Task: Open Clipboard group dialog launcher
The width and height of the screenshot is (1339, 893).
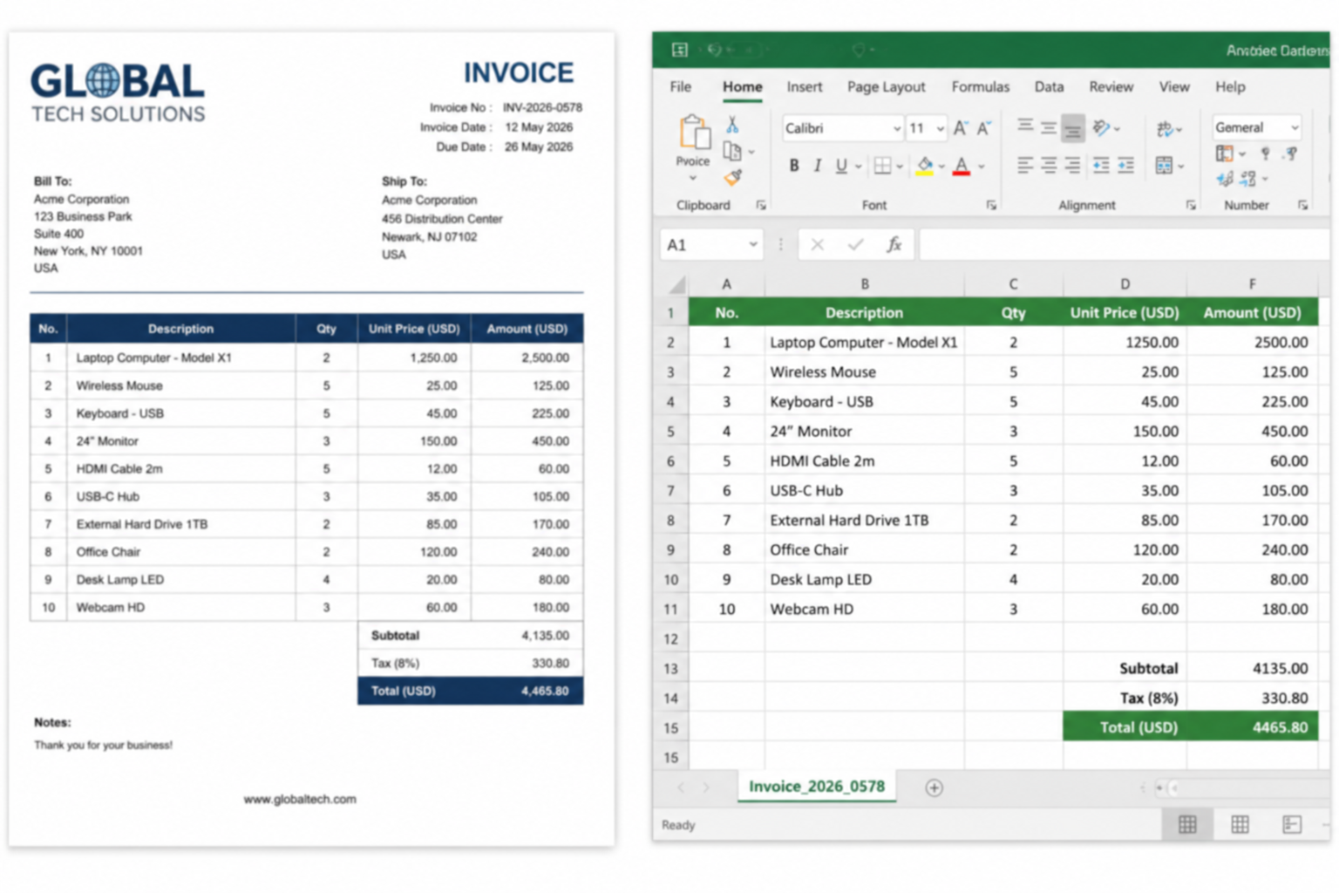Action: click(761, 206)
